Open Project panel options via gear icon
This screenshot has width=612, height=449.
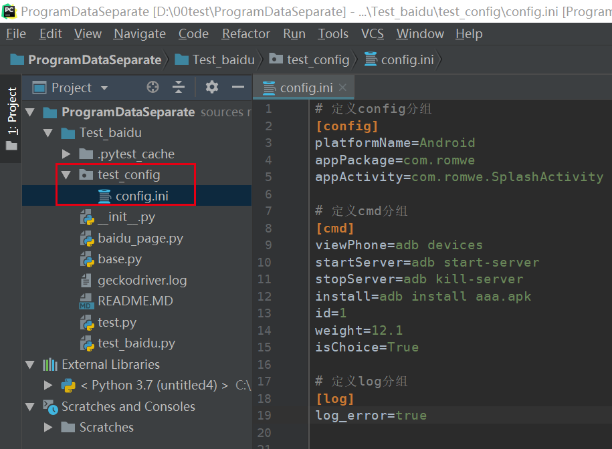[211, 87]
